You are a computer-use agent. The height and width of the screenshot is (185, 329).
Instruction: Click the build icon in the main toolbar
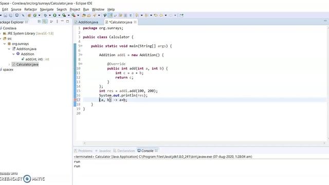tap(29, 15)
